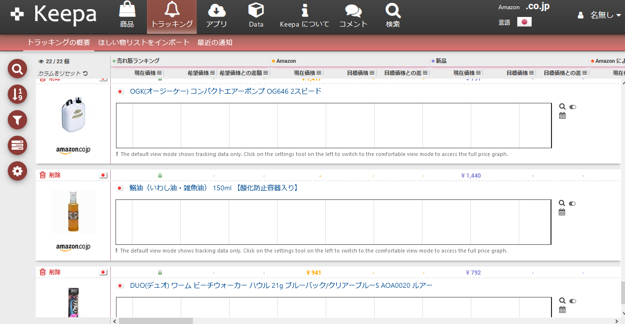
Task: Open the filter funnel icon in the sidebar
Action: click(17, 120)
